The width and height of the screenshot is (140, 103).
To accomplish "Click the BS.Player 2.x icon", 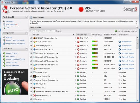I will click(34, 84).
